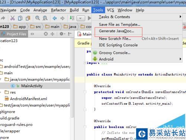The width and height of the screenshot is (186, 140).
Task: Click the Collapse All icon
Action: point(52,34)
